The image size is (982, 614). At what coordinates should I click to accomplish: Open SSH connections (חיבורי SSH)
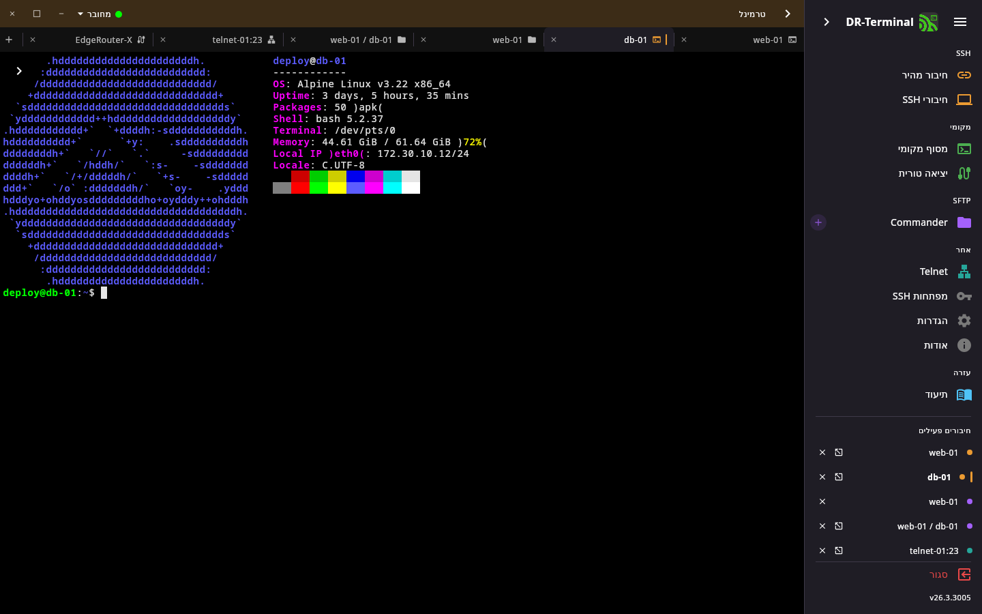click(x=893, y=100)
